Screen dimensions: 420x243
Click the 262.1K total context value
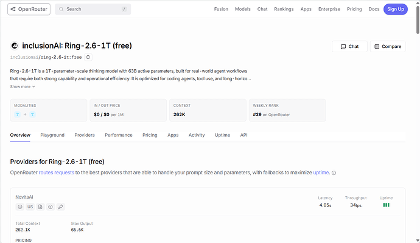(23, 230)
